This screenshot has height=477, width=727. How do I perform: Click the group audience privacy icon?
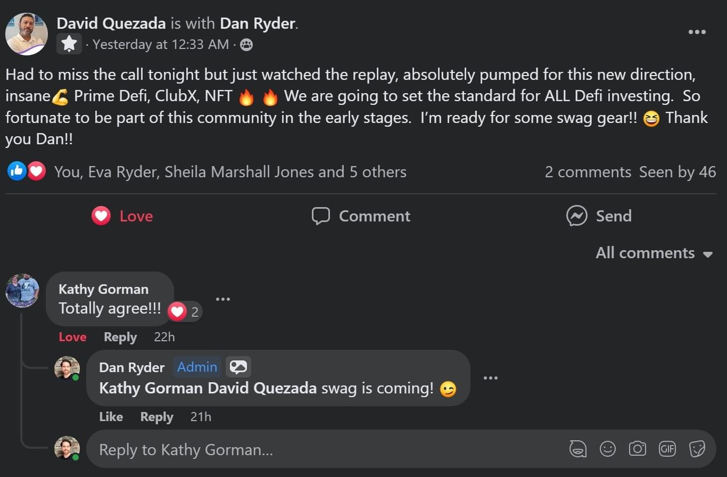pyautogui.click(x=246, y=45)
